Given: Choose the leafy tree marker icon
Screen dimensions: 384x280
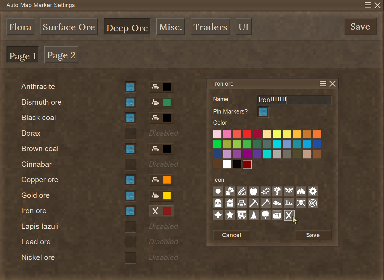Looking at the screenshot, I should coord(266,215).
